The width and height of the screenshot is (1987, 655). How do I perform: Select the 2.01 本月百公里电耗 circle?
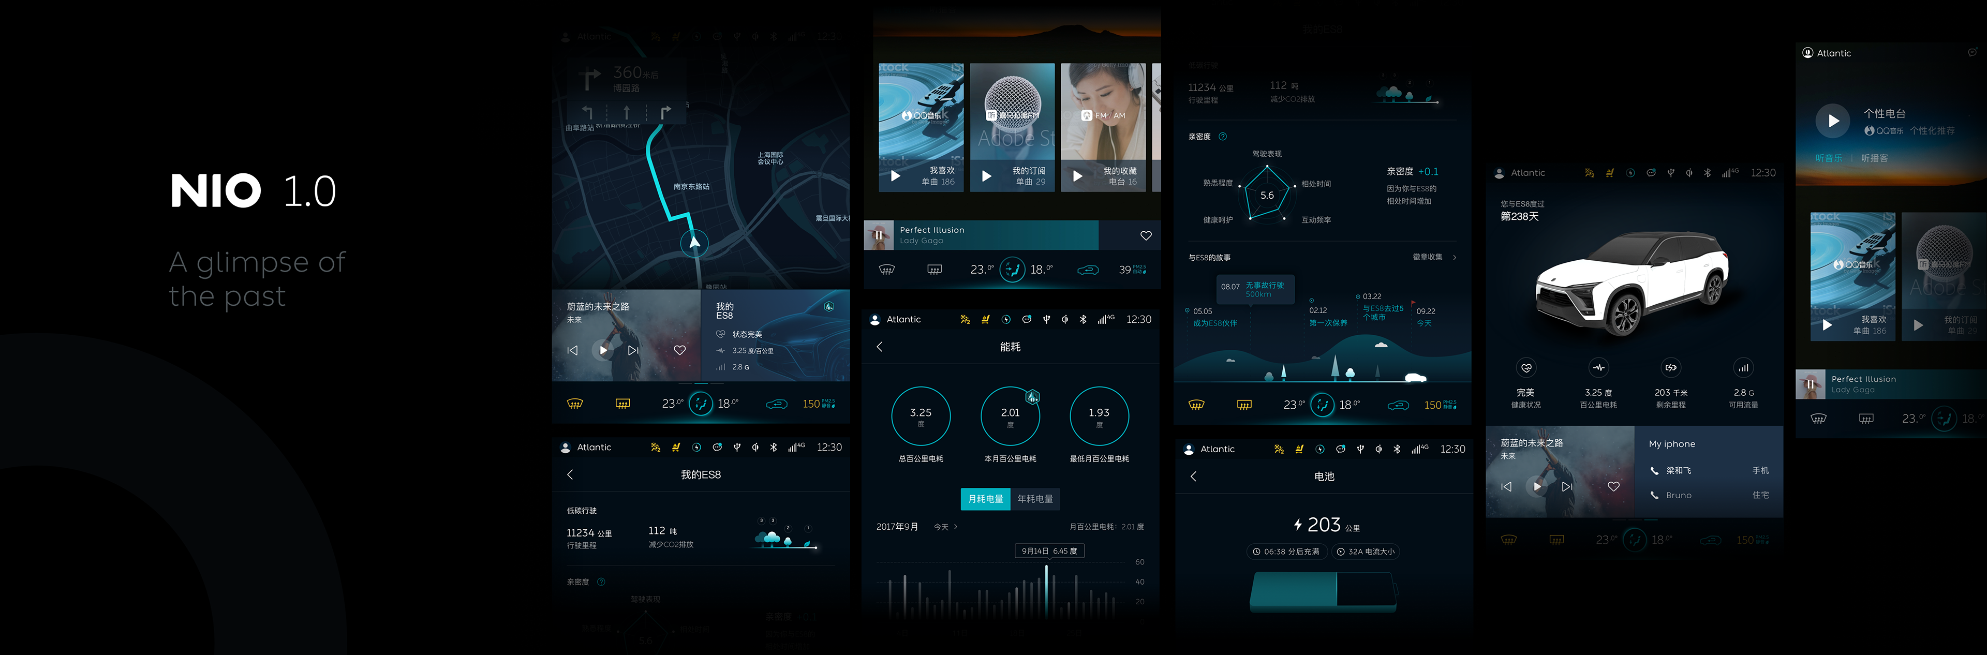pos(1010,416)
